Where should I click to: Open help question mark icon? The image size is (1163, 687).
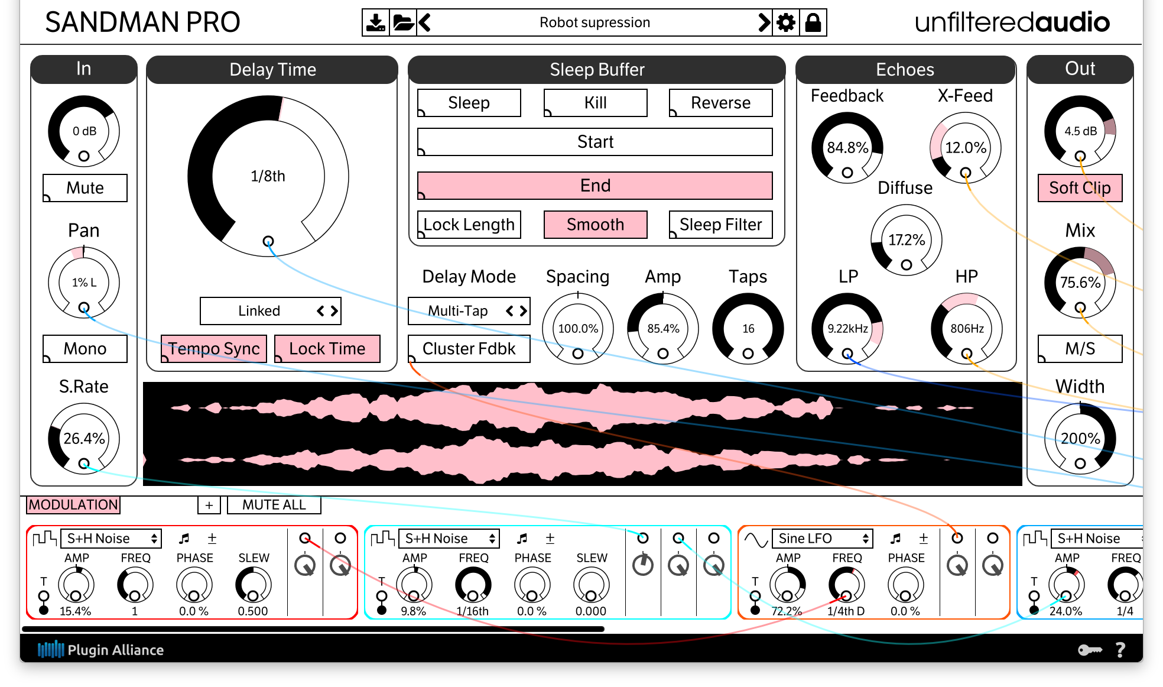pyautogui.click(x=1120, y=650)
